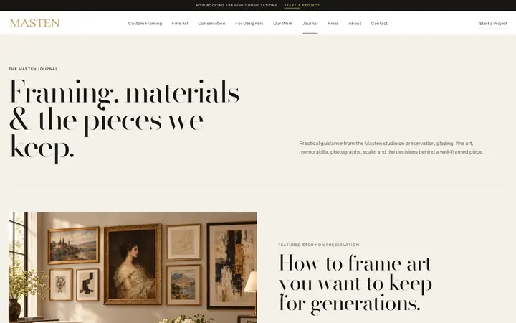The height and width of the screenshot is (323, 516).
Task: Open the Custom Framing menu item
Action: point(145,24)
